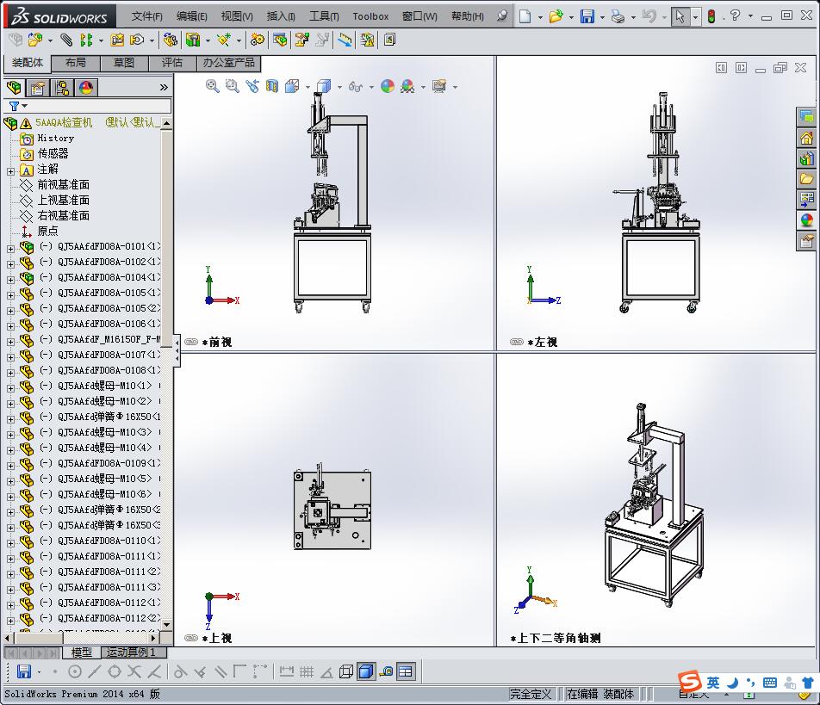Screen dimensions: 820x705
Task: Open the SolidWorks Resources home icon in task pane
Action: pyautogui.click(x=806, y=138)
